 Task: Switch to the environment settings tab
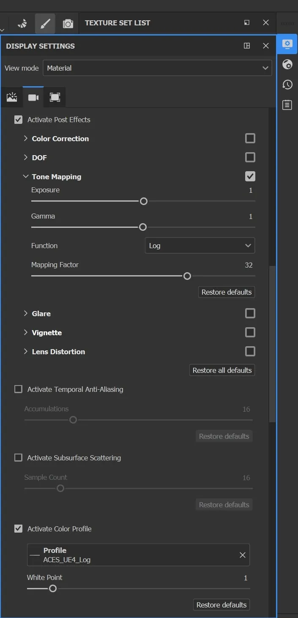click(12, 98)
